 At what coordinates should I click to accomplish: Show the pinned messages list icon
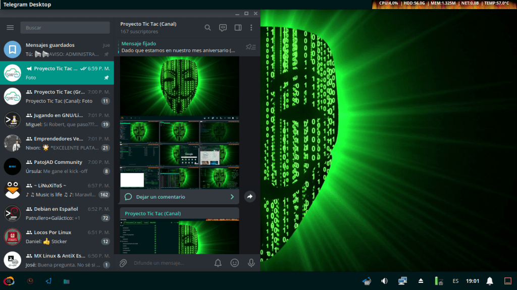coord(250,47)
